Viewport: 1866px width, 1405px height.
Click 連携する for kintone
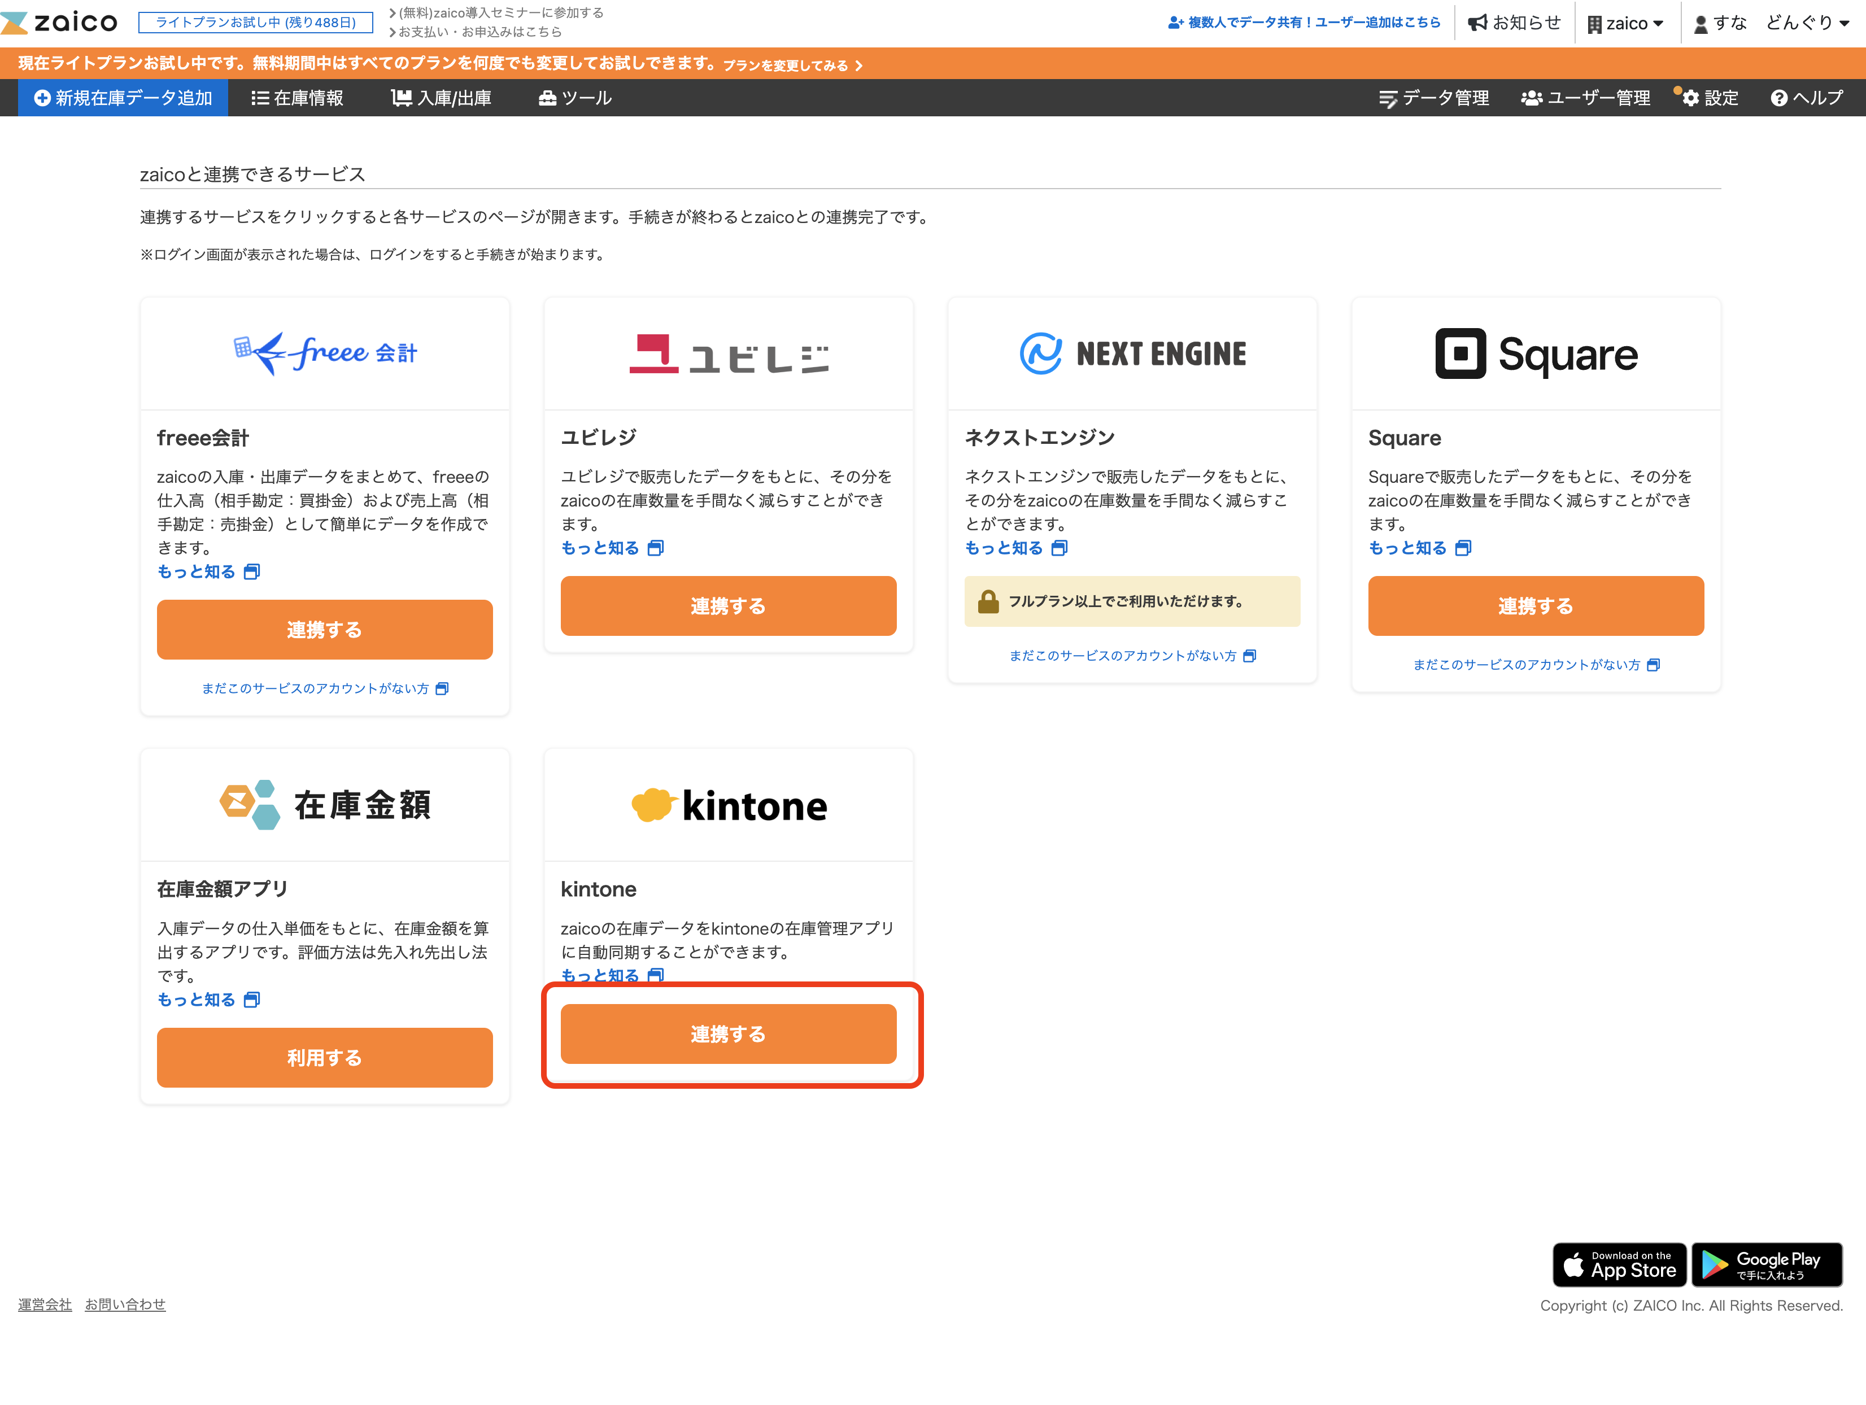729,1035
